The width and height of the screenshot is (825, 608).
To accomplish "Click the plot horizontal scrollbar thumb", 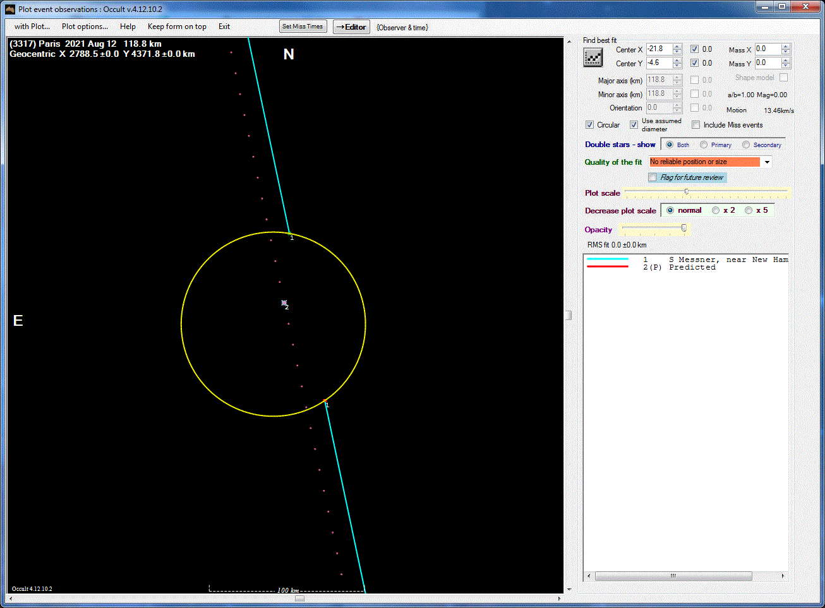I will point(299,599).
